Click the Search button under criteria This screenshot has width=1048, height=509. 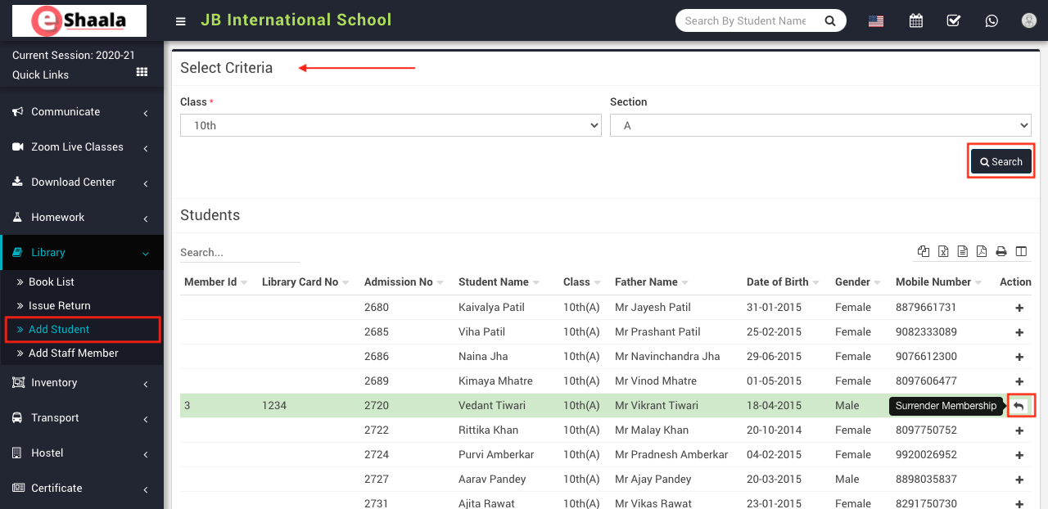click(1001, 162)
